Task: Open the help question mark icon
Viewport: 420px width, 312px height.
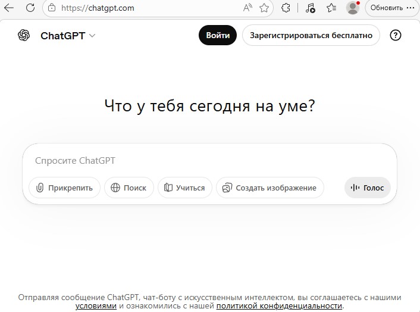Action: pos(396,35)
